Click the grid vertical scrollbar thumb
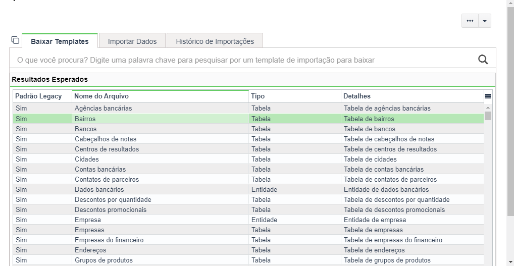 (x=488, y=116)
